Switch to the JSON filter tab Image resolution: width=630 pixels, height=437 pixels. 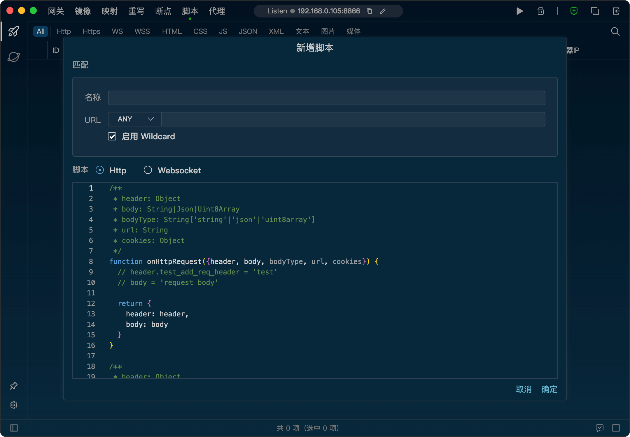pos(248,31)
